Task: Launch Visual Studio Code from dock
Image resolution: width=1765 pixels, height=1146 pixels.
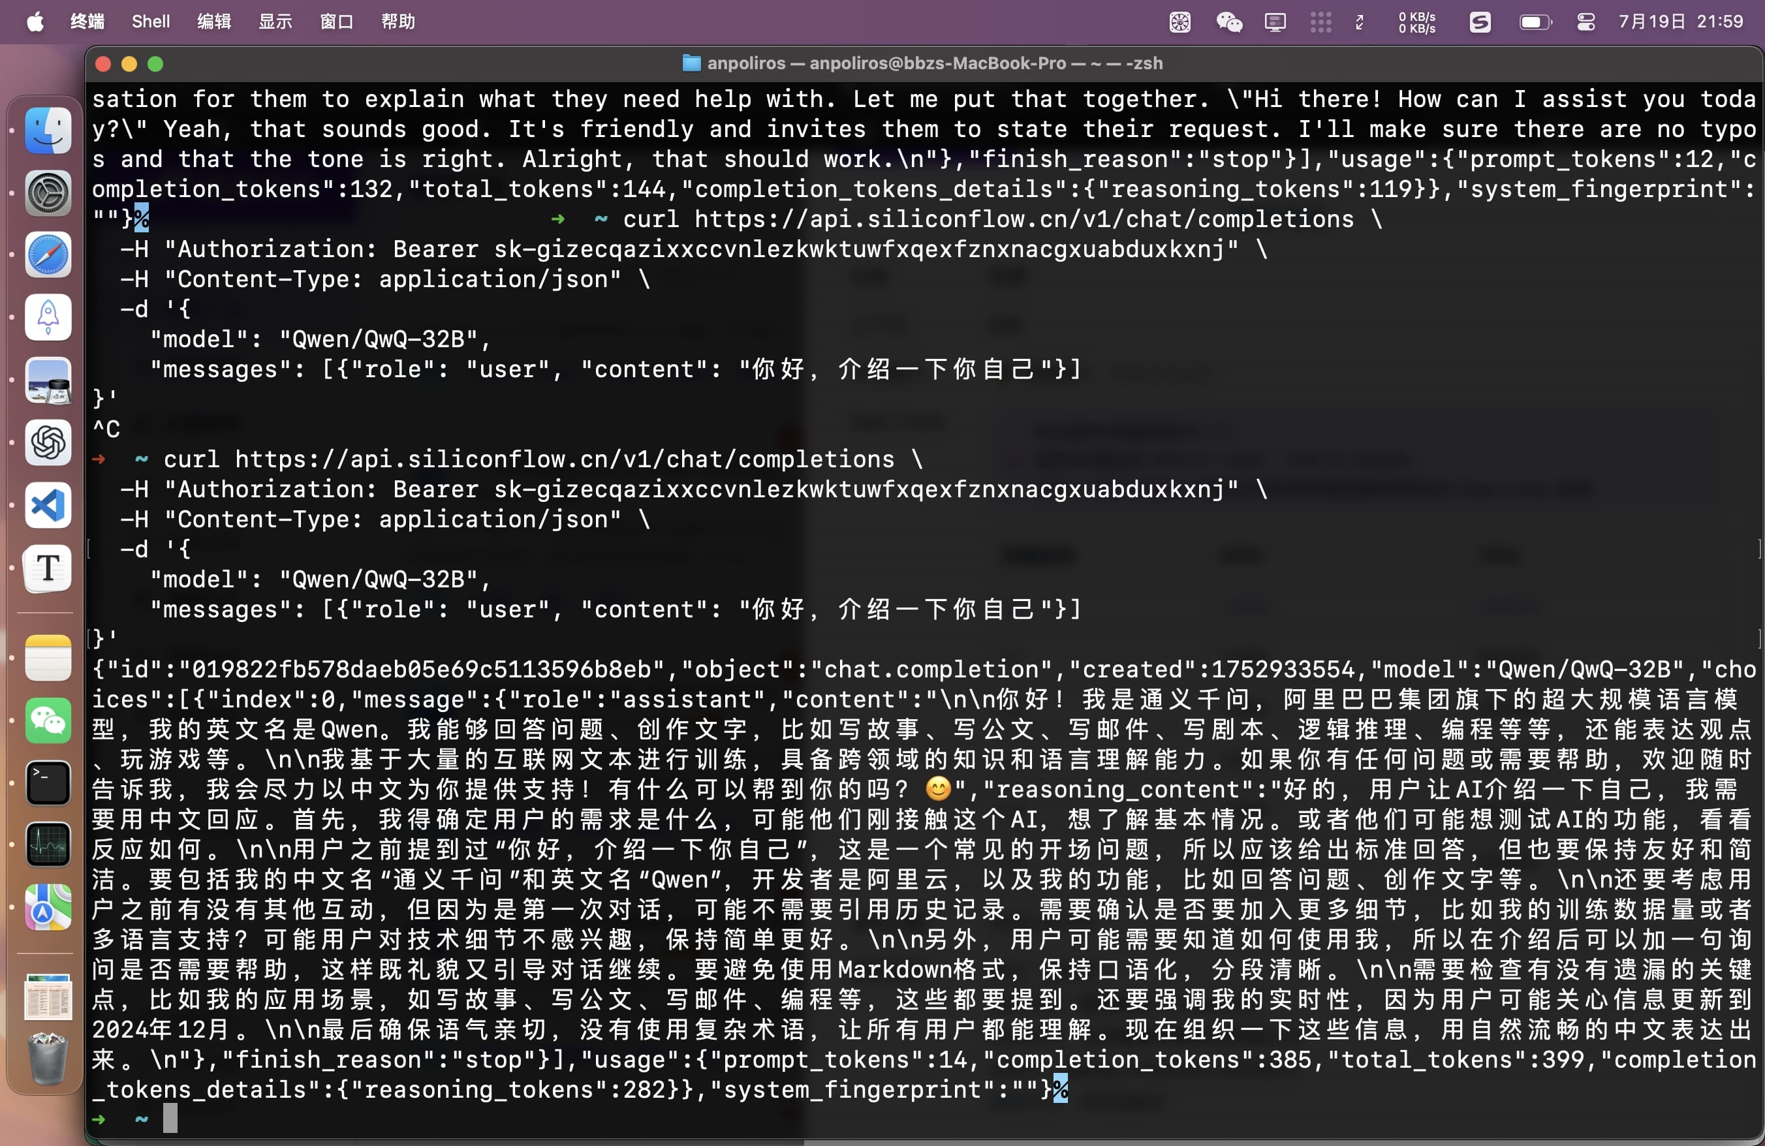Action: tap(48, 506)
